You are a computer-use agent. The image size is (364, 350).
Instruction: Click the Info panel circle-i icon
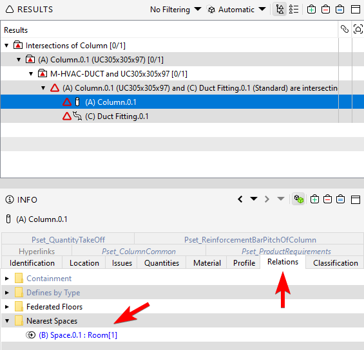tap(10, 199)
